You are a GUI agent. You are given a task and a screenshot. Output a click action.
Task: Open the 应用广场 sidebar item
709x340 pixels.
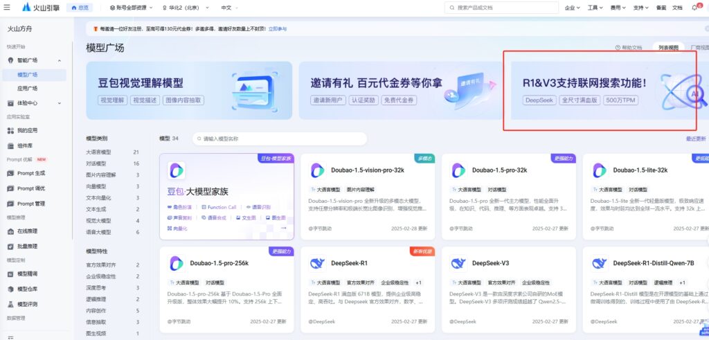click(x=28, y=89)
